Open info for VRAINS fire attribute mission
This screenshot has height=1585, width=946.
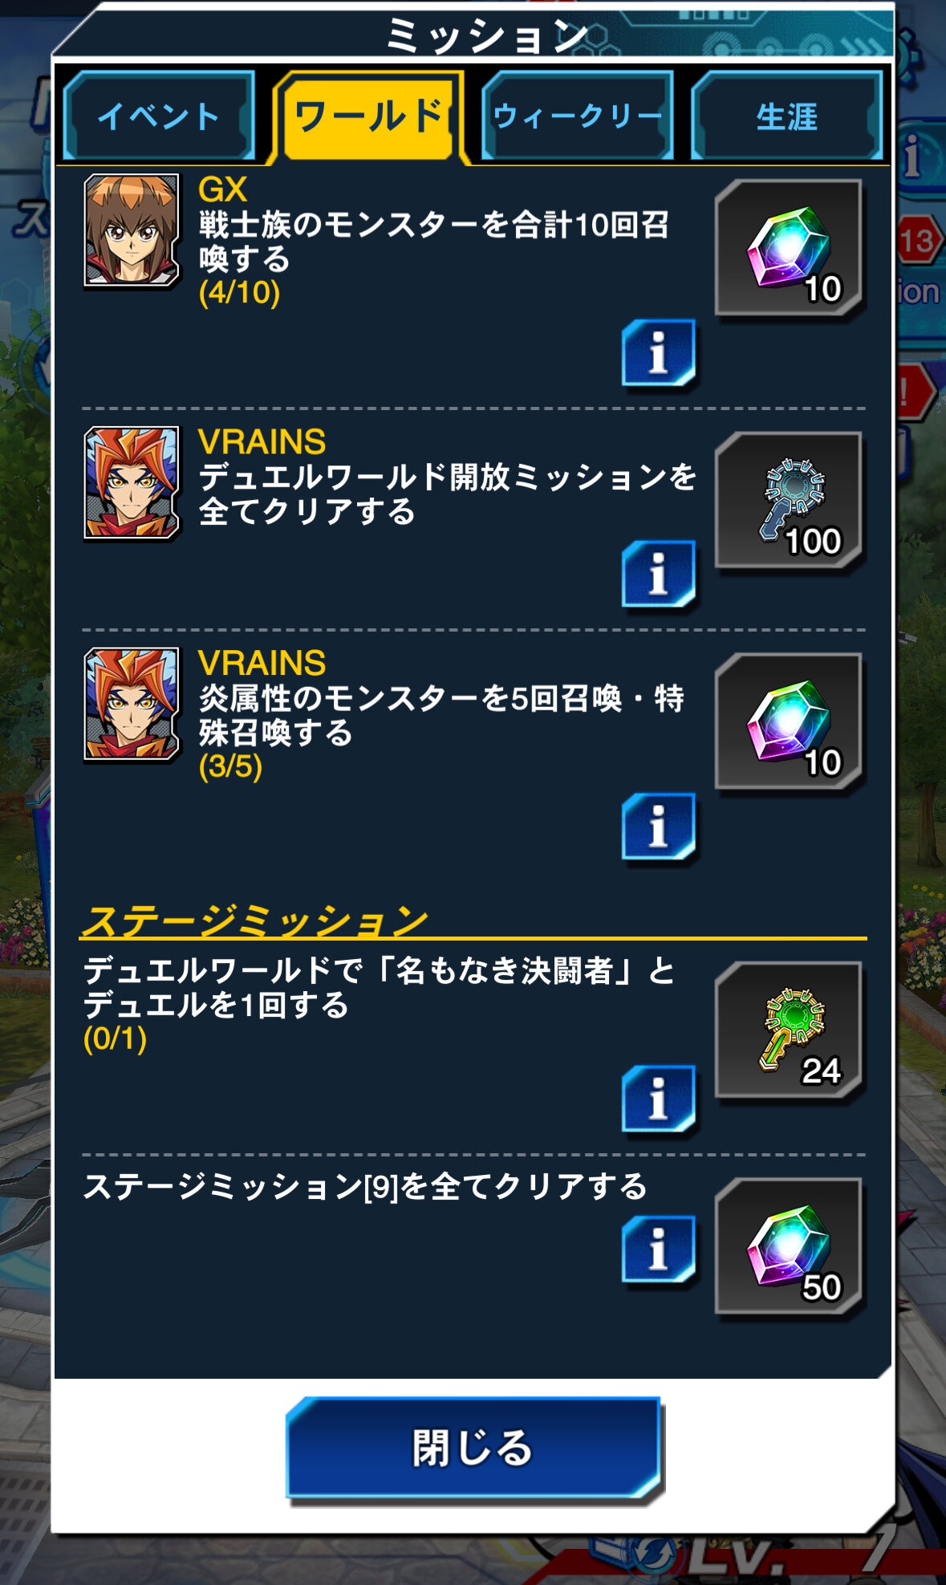click(659, 827)
